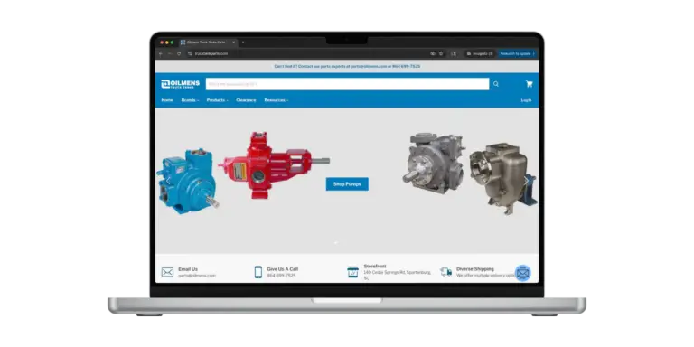Click the 140 Cedar Springs Rd address text
This screenshot has height=347, width=694.
click(x=397, y=275)
